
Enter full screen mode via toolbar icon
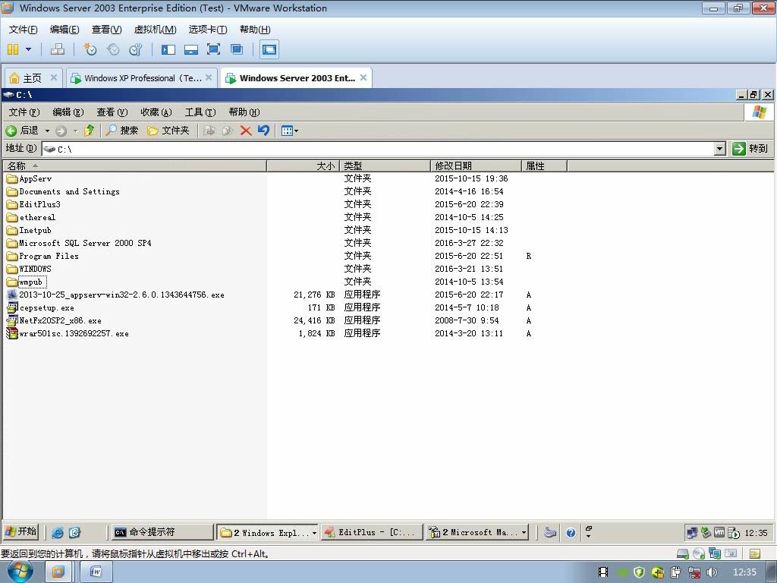(x=213, y=49)
